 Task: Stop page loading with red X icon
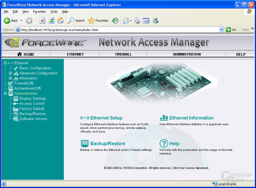pyautogui.click(x=42, y=21)
